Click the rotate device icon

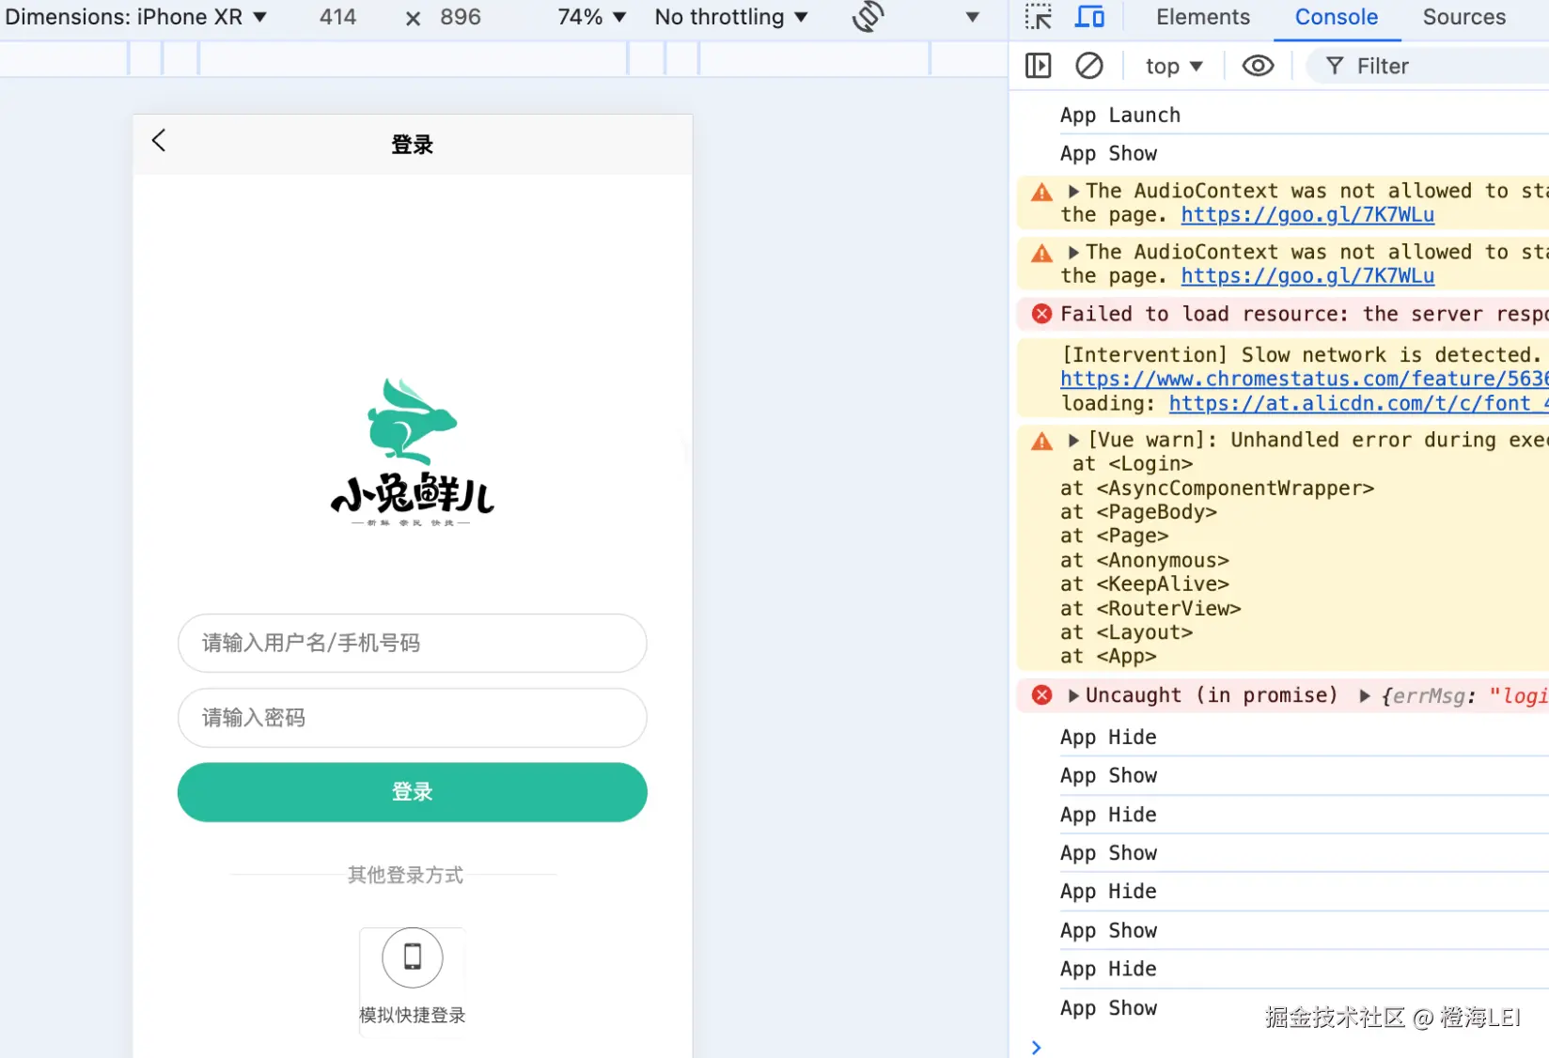point(868,17)
